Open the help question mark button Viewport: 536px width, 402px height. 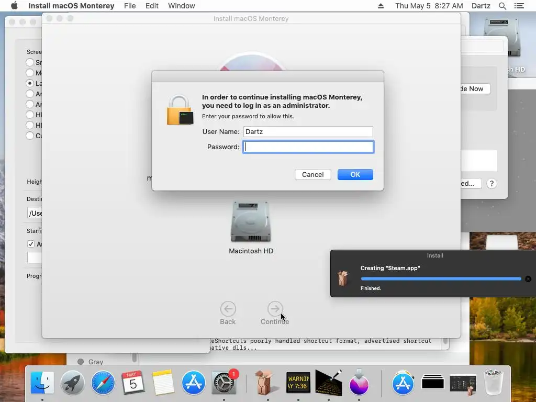click(x=492, y=184)
